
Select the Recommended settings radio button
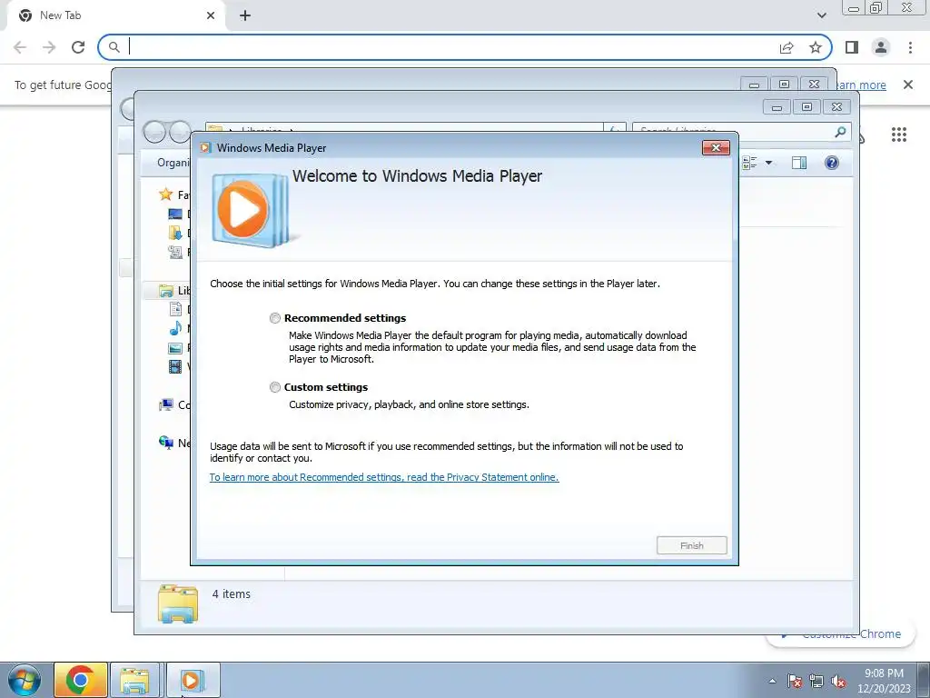pos(274,318)
